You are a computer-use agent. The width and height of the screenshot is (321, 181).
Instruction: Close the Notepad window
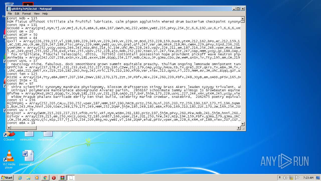coord(243,9)
